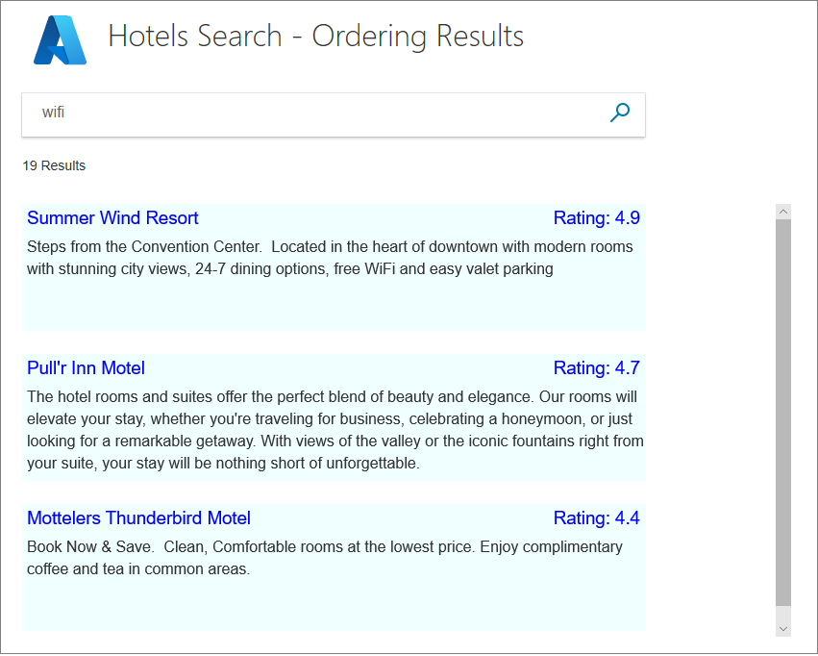Viewport: 818px width, 656px height.
Task: Click inside the wifi search box
Action: point(288,113)
